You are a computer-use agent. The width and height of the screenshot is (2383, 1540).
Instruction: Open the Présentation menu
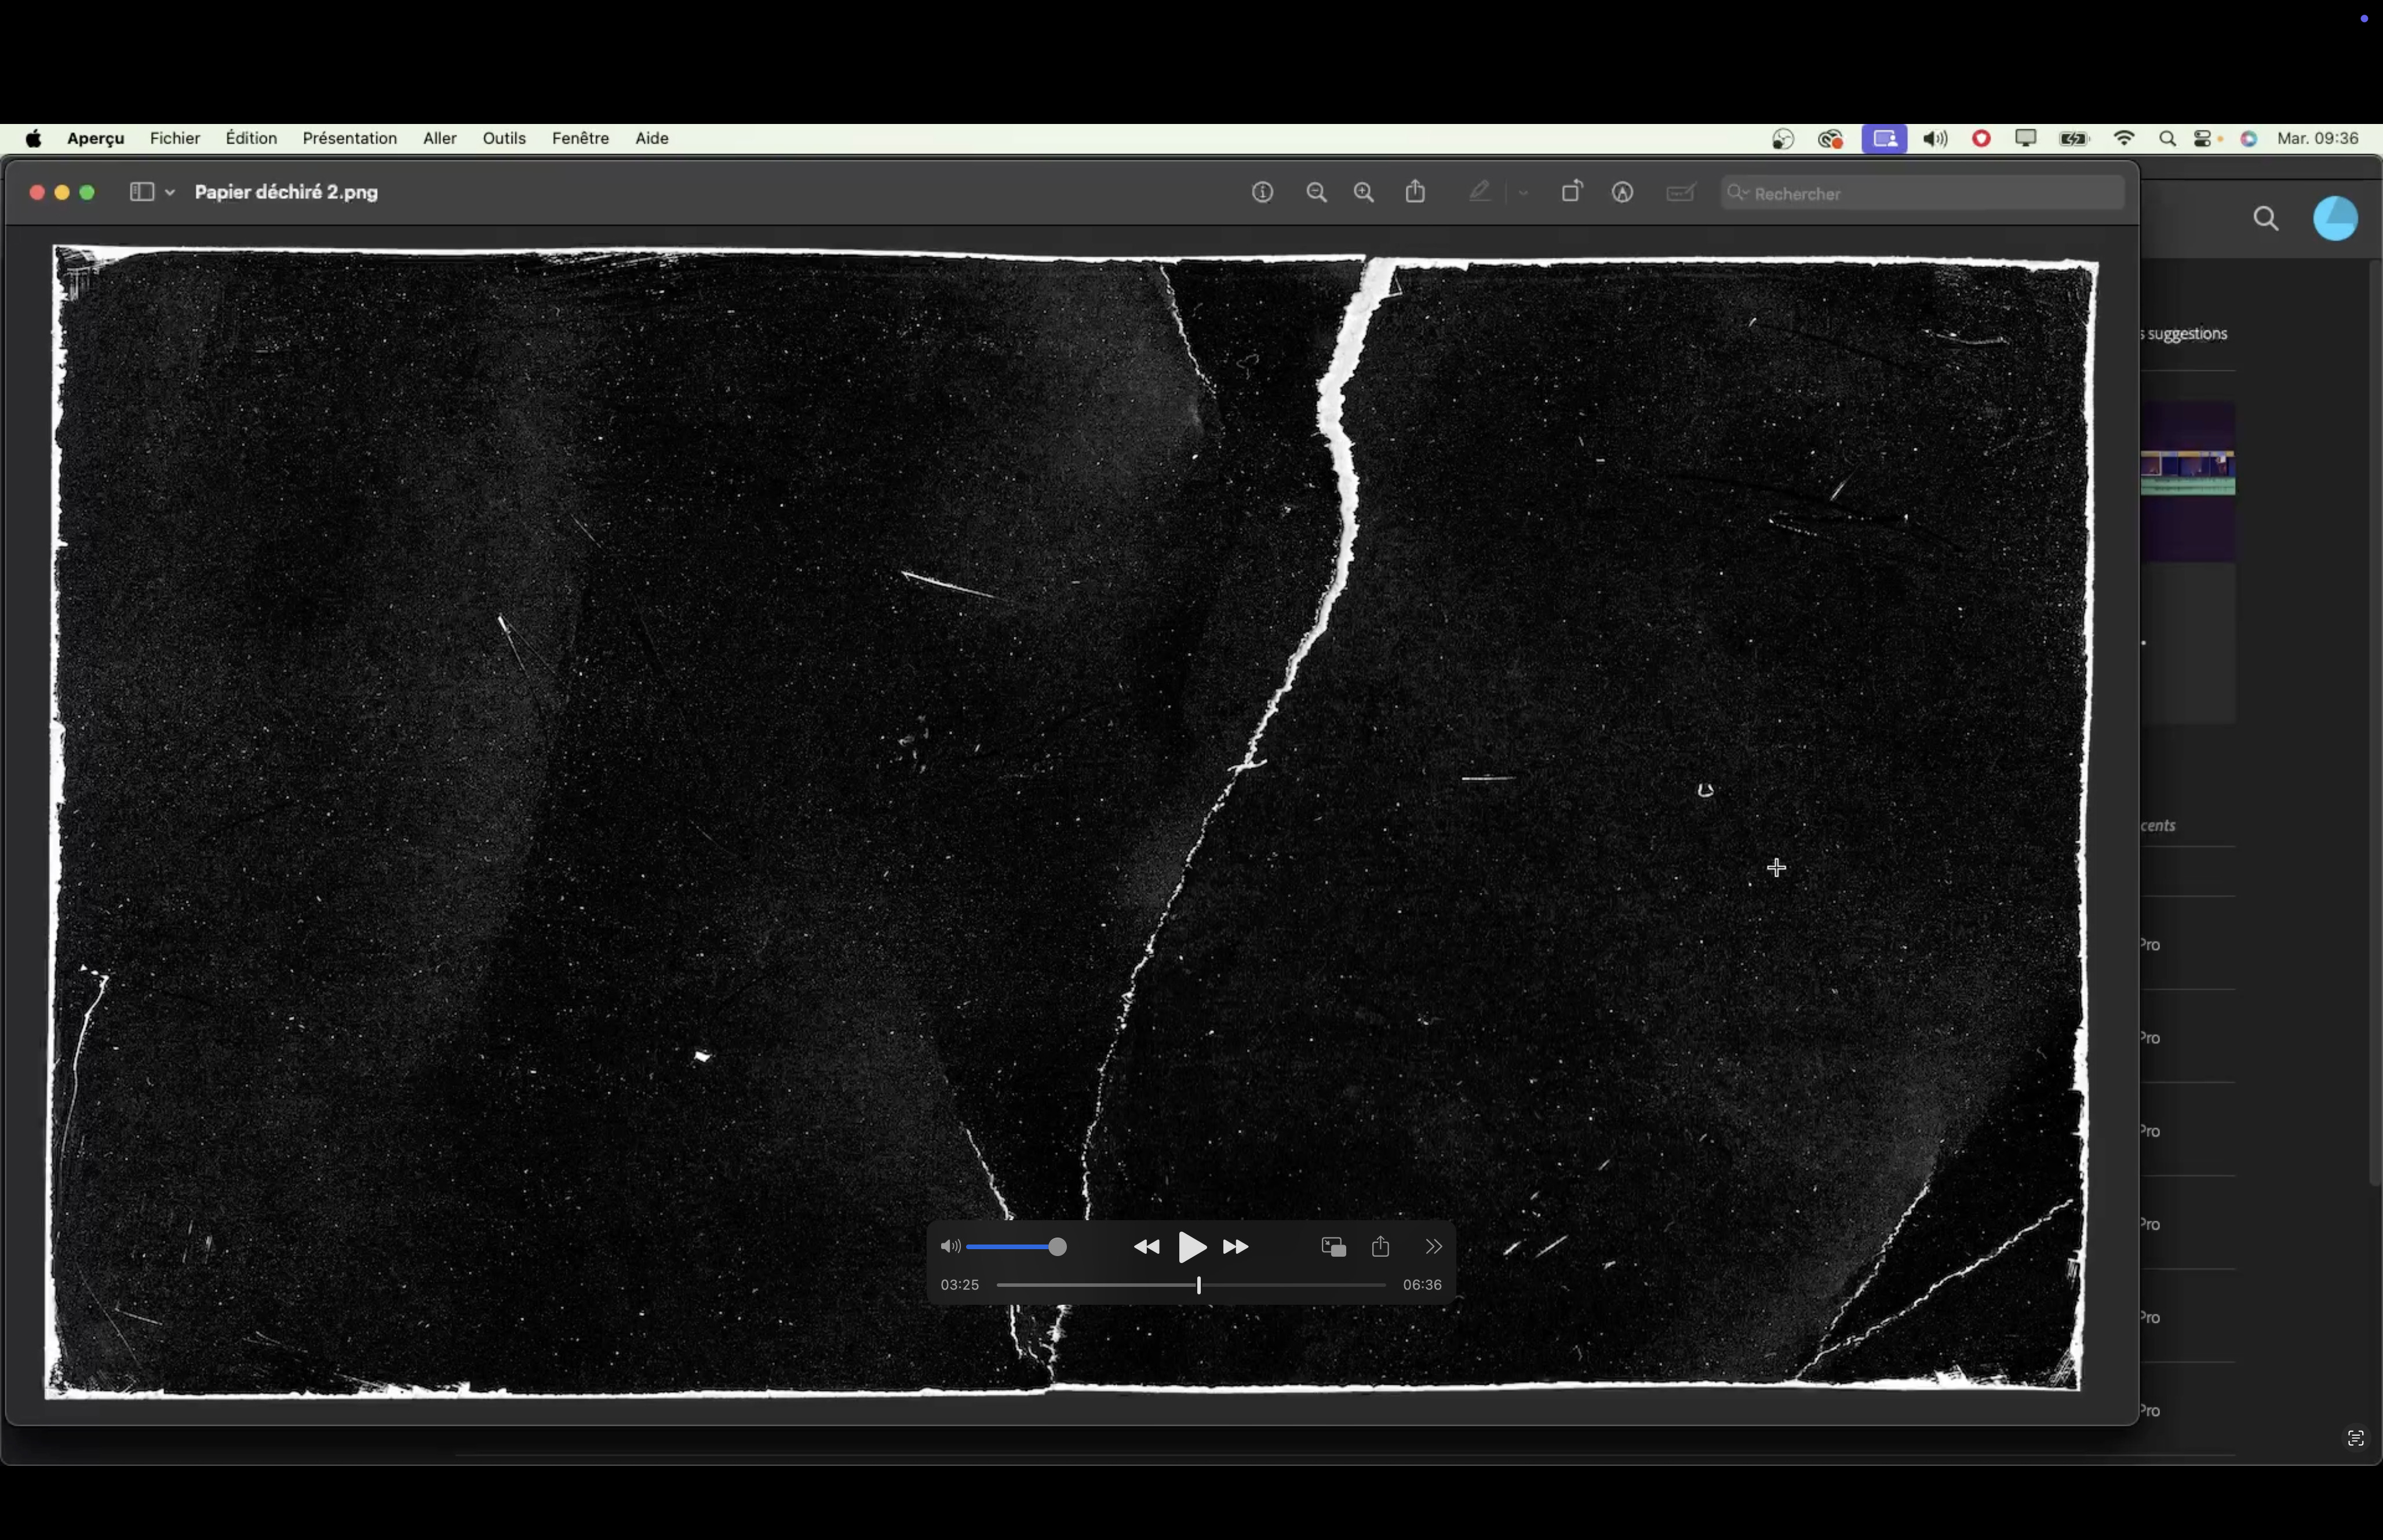[349, 138]
